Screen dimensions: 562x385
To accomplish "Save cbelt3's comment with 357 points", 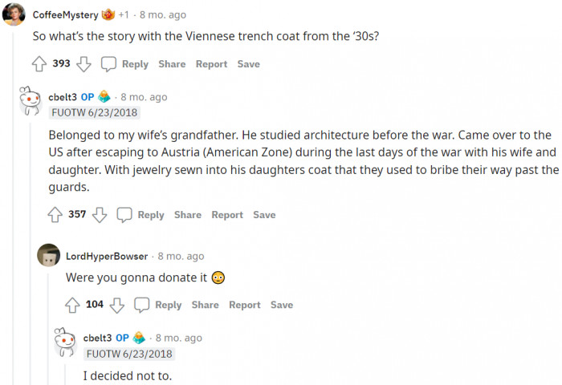I will 264,215.
